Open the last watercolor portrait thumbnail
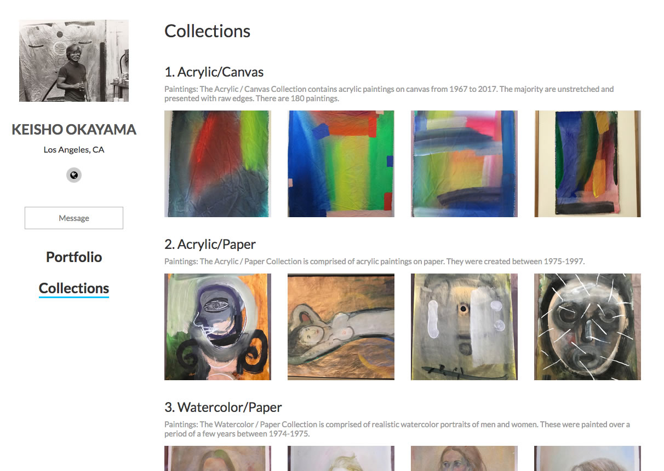 coord(587,458)
